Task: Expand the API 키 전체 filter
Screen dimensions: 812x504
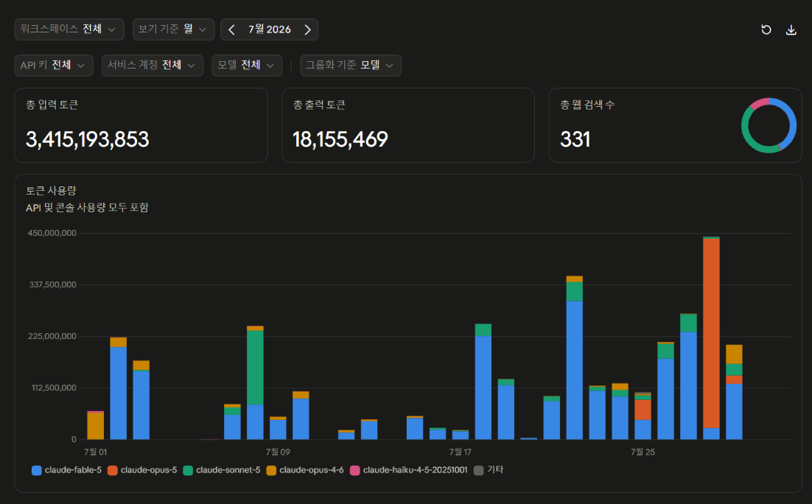Action: 54,66
